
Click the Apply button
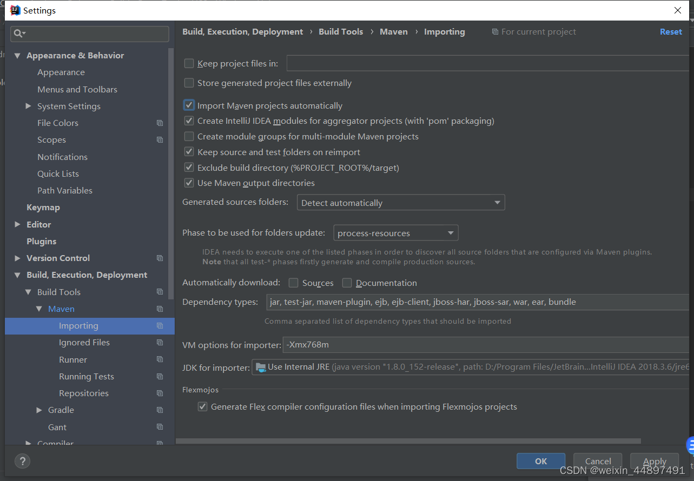655,461
